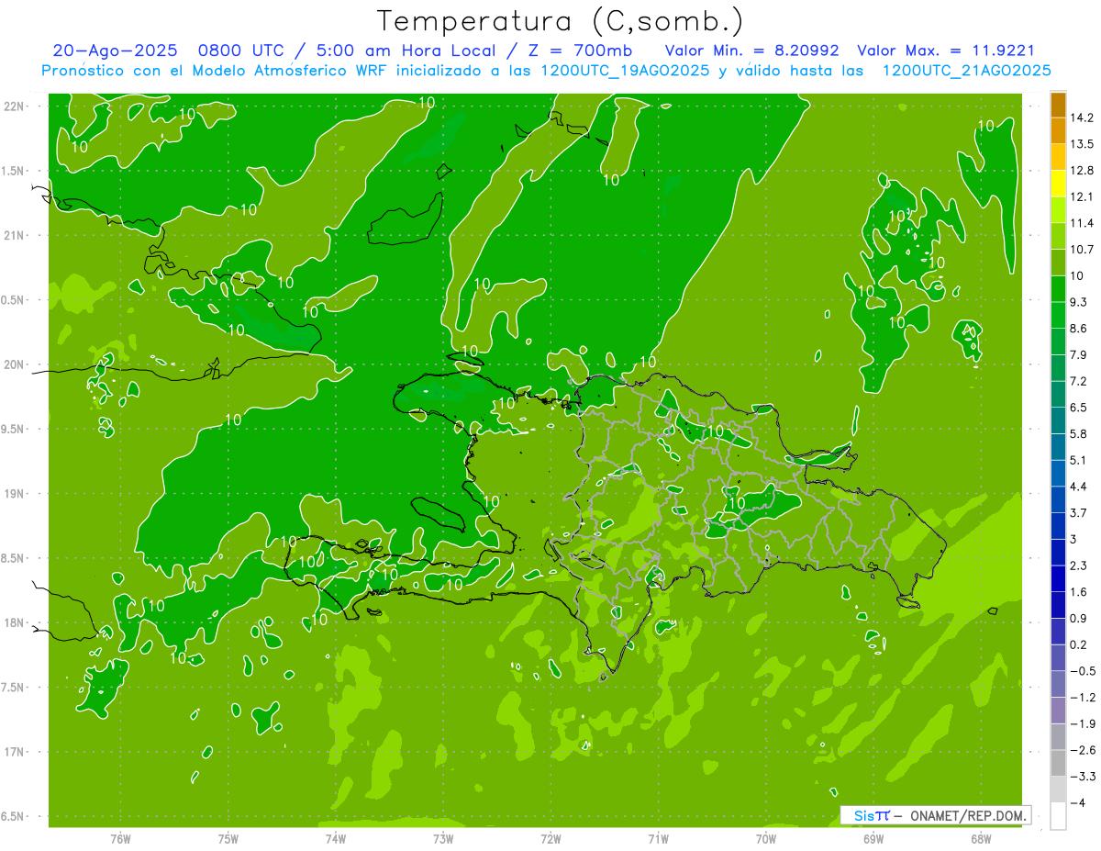The height and width of the screenshot is (851, 1101).
Task: Click the title 'Temperatura (C,somb.)'
Action: pos(561,21)
